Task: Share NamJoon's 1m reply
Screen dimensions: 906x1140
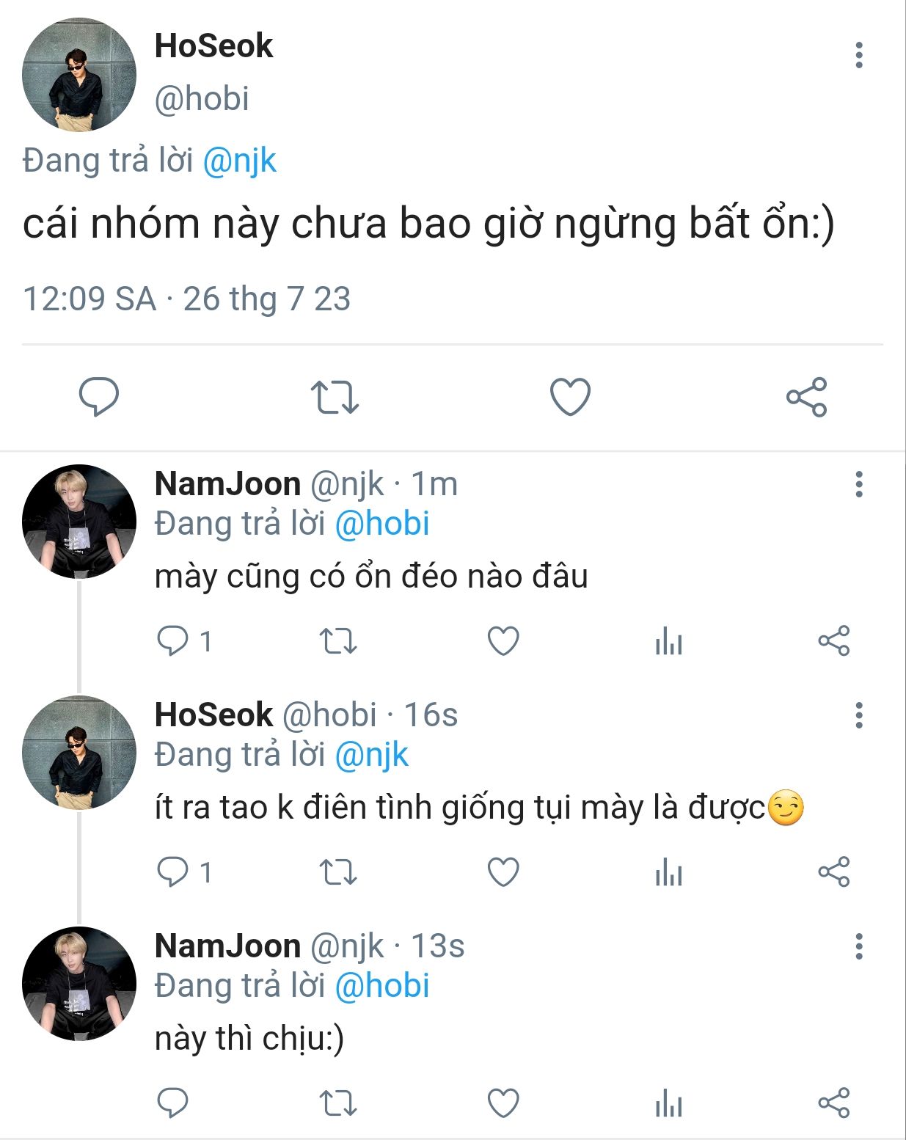Action: [x=833, y=641]
